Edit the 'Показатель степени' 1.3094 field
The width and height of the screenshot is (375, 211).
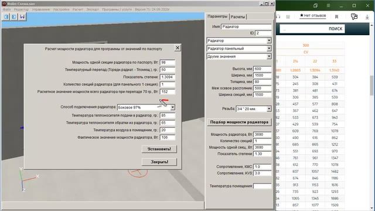click(x=167, y=77)
